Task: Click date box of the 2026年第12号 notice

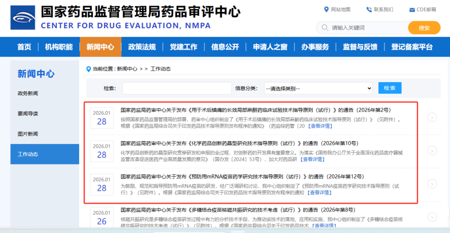Action: [102, 185]
